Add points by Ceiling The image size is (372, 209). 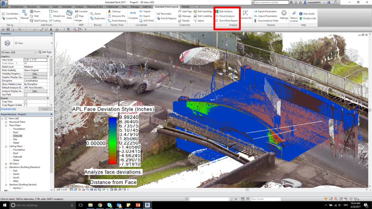tap(55, 21)
